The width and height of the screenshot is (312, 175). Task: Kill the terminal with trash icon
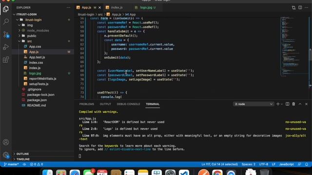[x=293, y=104]
